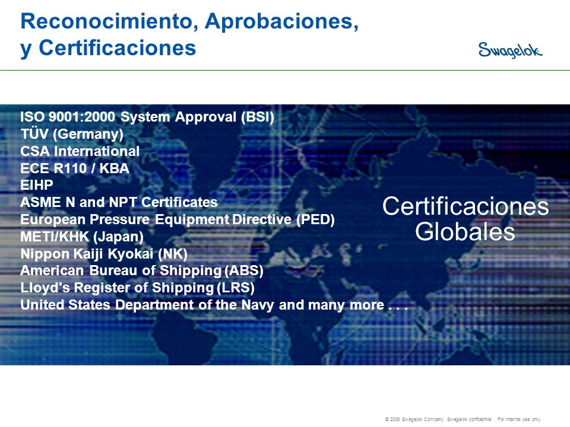Click the copyright footer text
The height and width of the screenshot is (427, 570).
pyautogui.click(x=463, y=419)
